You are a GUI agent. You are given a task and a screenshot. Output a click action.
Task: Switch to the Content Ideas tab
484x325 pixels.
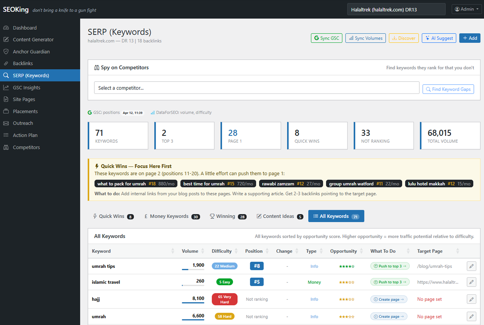[x=278, y=216]
